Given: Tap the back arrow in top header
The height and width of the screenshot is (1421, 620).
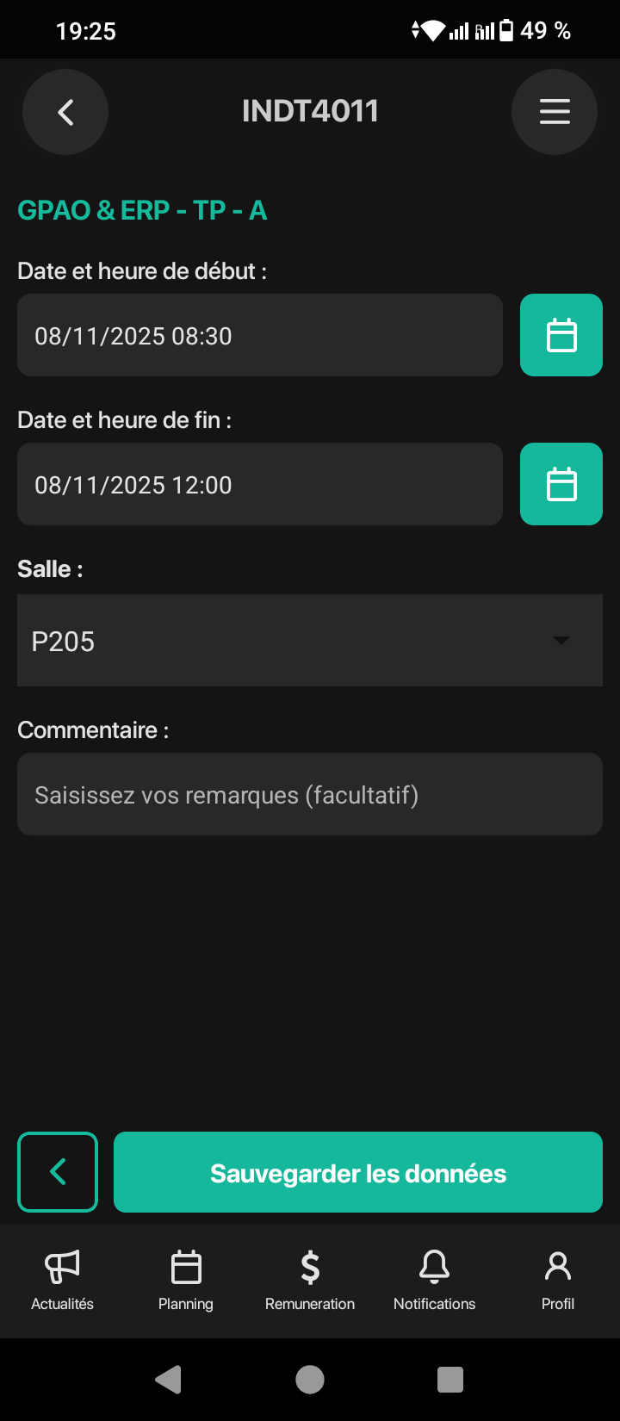Looking at the screenshot, I should 65,112.
